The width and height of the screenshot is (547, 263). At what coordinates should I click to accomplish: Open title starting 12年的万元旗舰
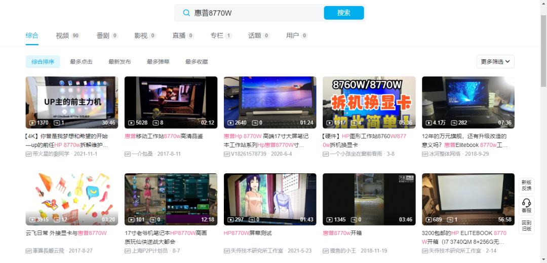click(464, 140)
